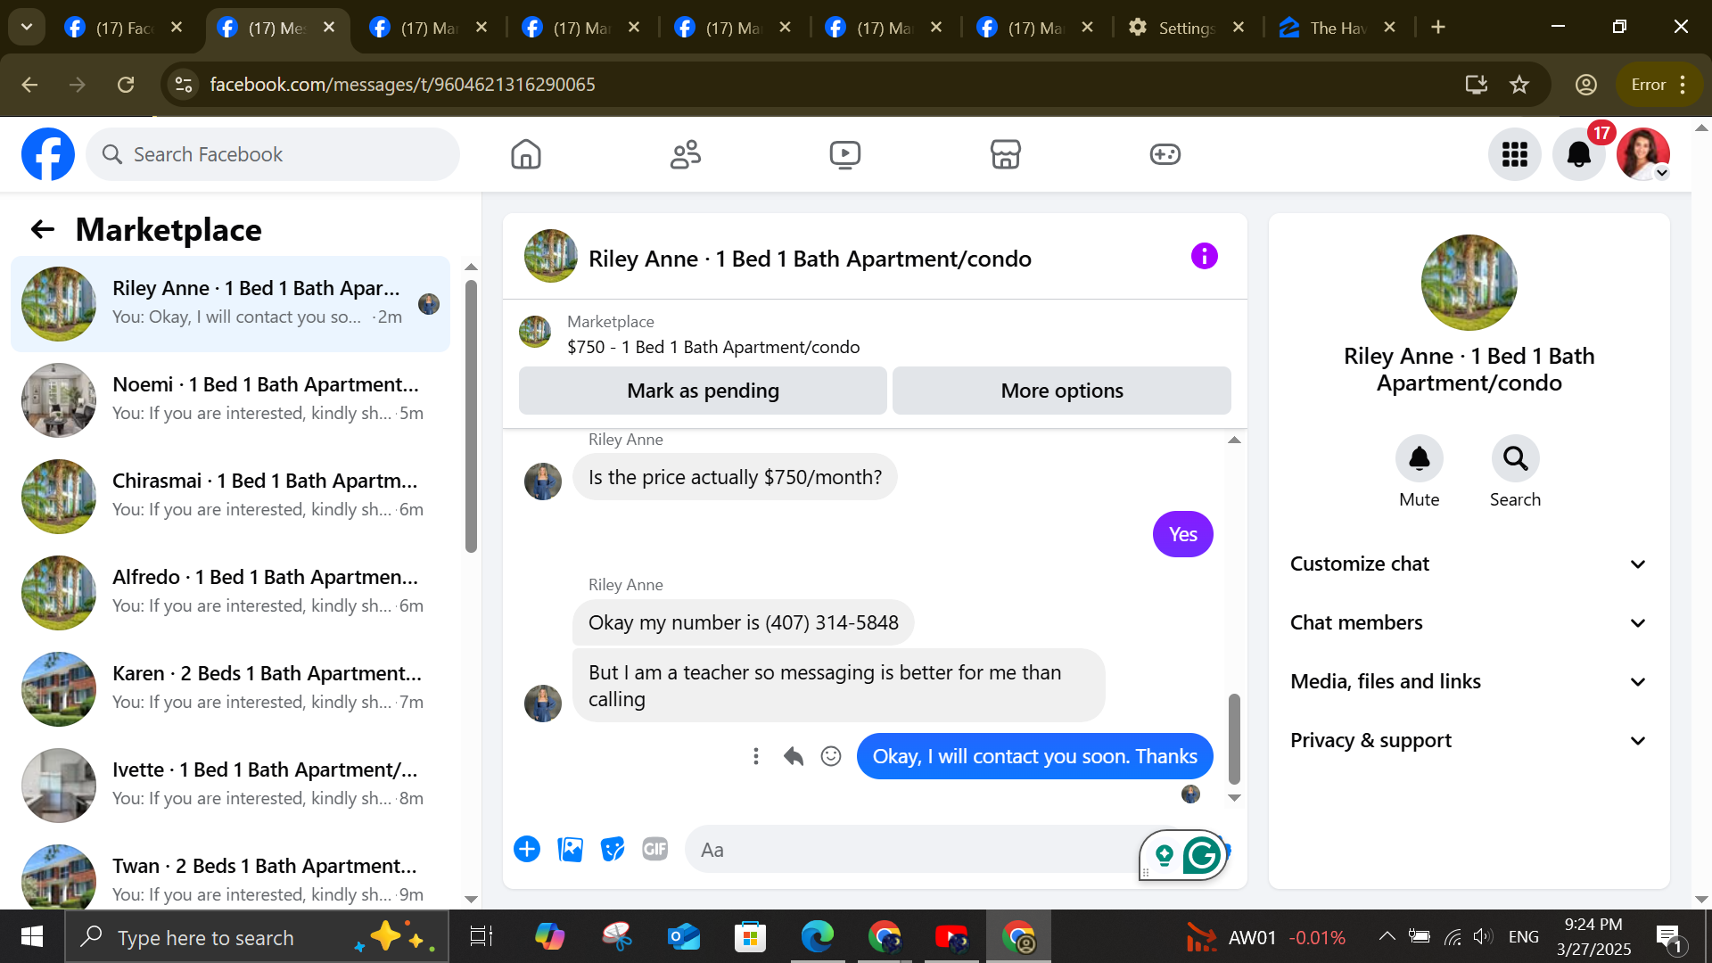Switch to the first Facebook tab
The height and width of the screenshot is (963, 1712).
[x=125, y=28]
